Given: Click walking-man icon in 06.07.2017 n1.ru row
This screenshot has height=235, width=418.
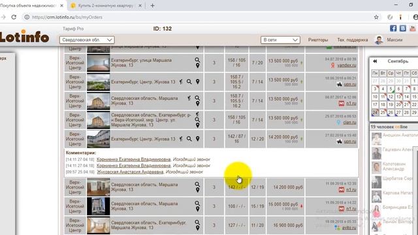Looking at the screenshot, I should [x=189, y=98].
